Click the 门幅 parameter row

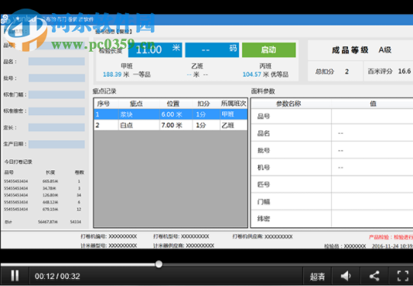332,202
